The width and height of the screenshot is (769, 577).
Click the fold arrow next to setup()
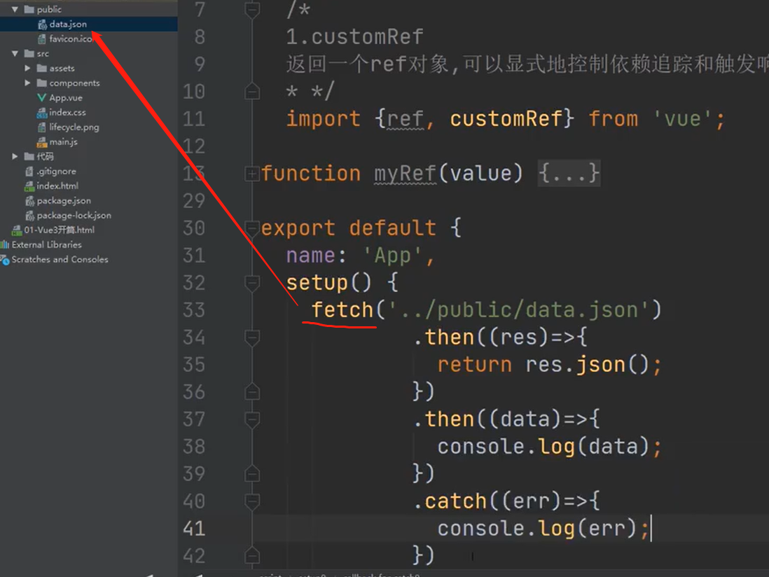point(251,282)
